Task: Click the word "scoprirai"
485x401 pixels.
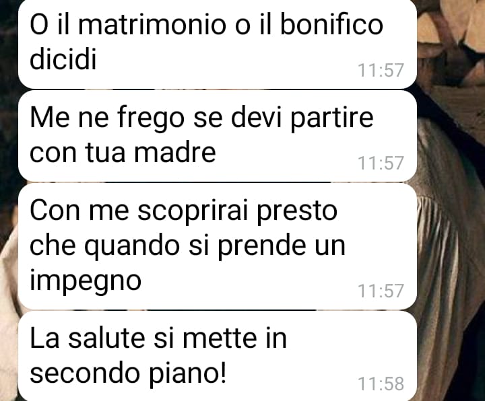Action: [x=193, y=211]
